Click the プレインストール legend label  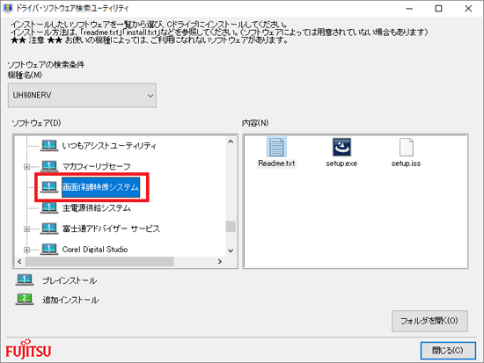(x=70, y=280)
